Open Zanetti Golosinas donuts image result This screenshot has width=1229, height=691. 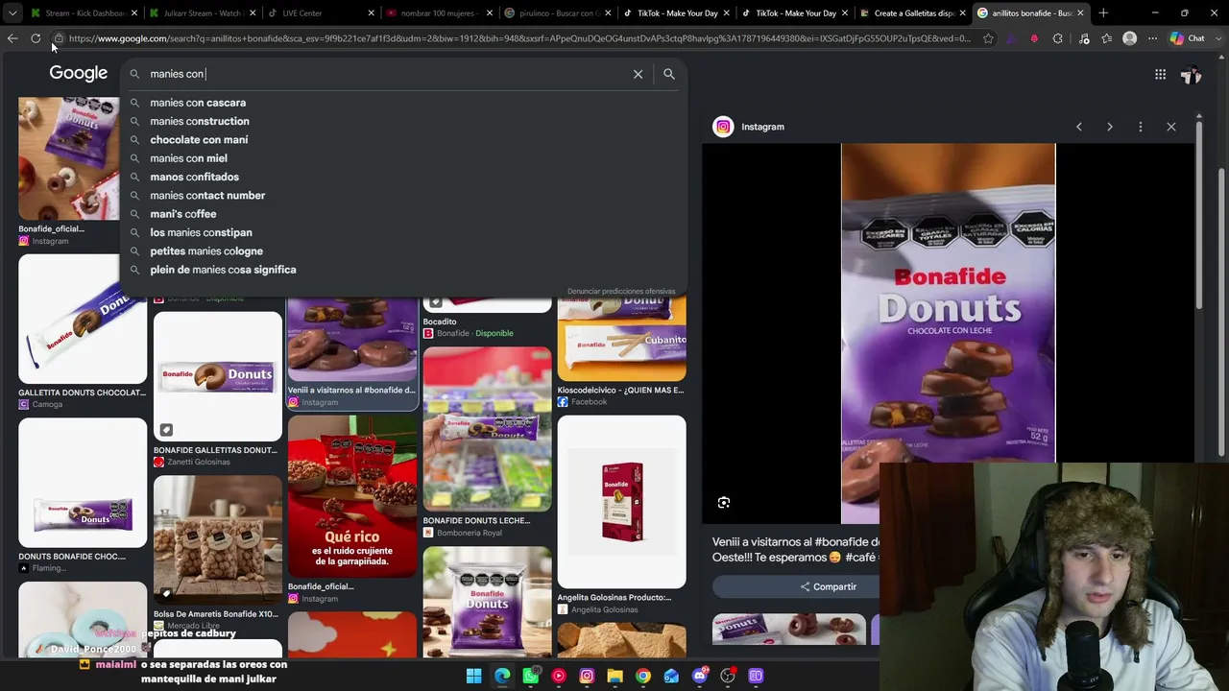coord(218,377)
